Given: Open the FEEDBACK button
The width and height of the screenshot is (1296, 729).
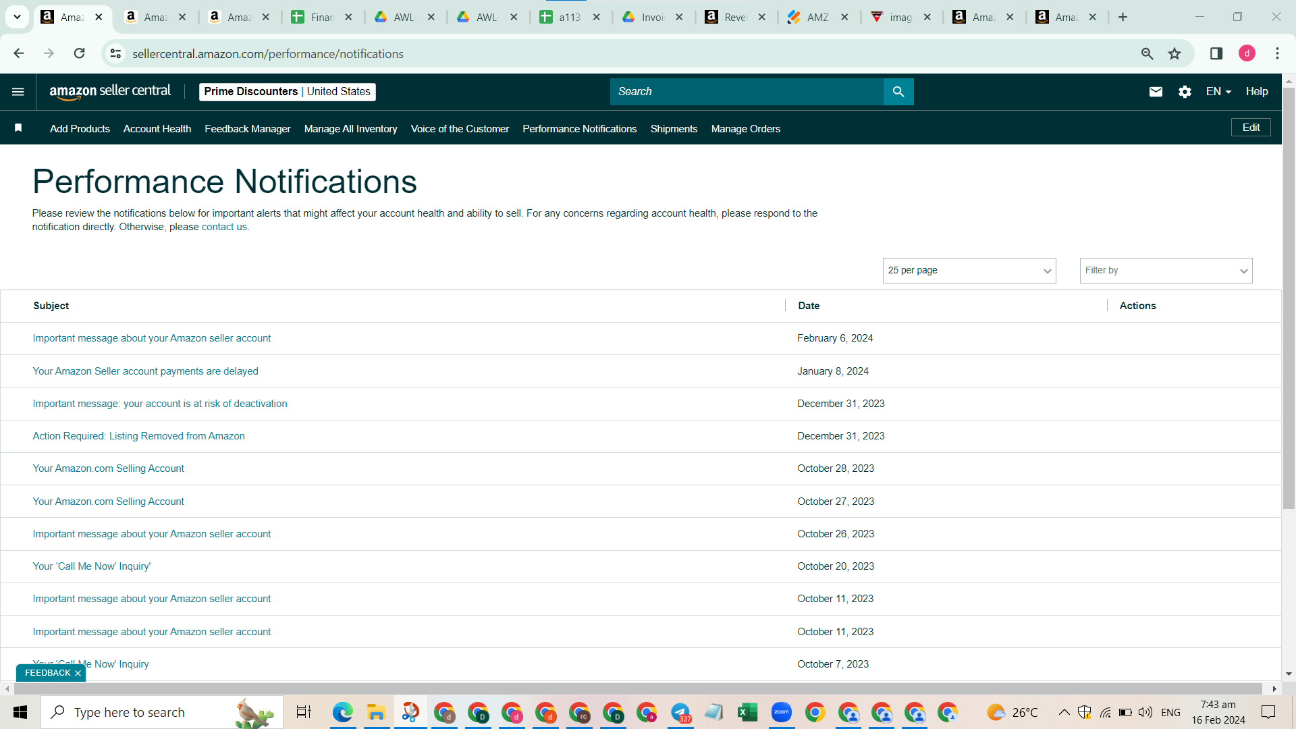Looking at the screenshot, I should point(47,673).
